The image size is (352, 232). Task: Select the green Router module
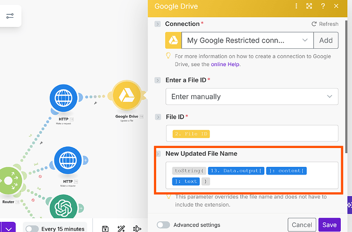coord(9,181)
